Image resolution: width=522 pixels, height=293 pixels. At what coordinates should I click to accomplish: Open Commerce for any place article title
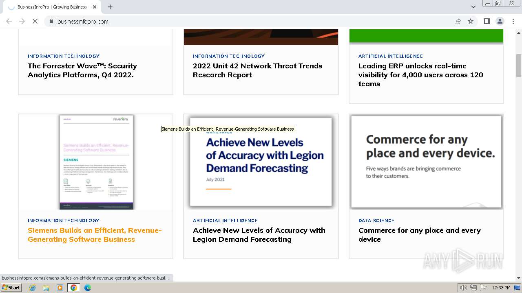[419, 235]
